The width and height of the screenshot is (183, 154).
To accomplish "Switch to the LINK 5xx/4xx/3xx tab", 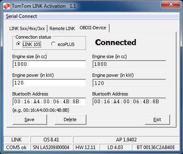I will click(27, 28).
